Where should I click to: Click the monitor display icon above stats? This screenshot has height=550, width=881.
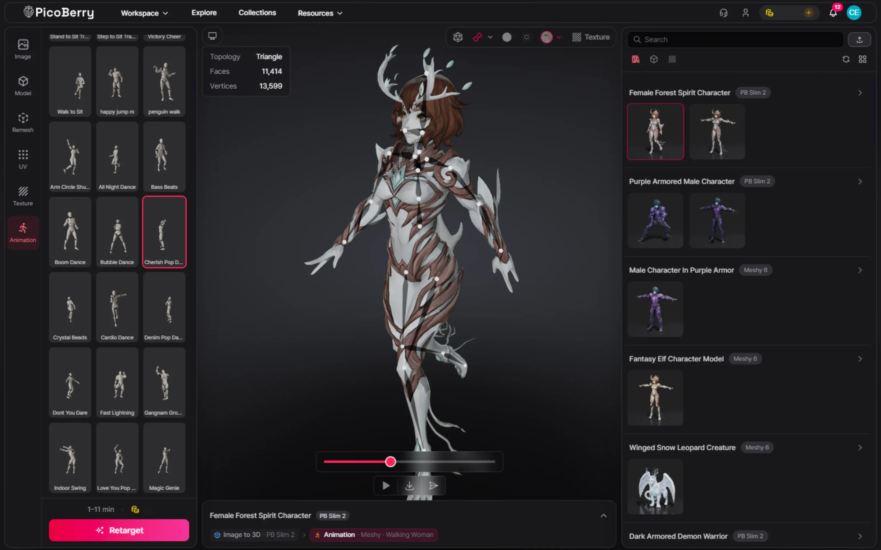(212, 36)
